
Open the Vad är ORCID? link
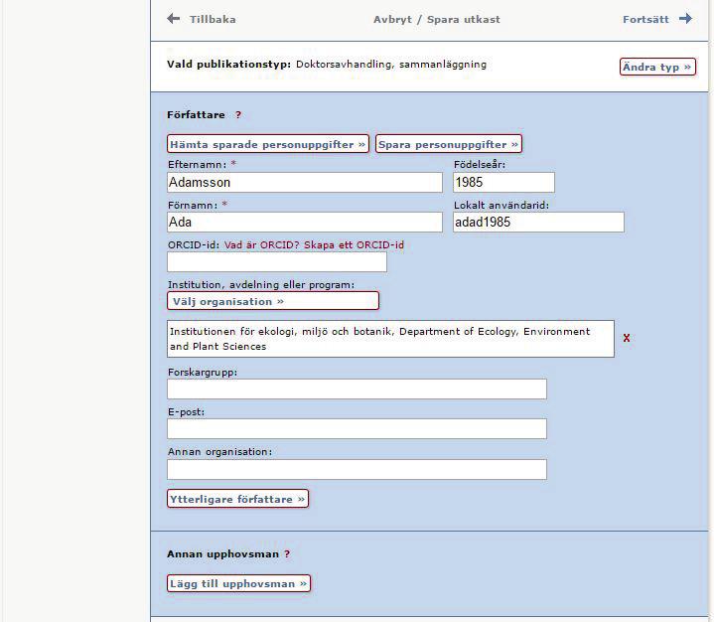point(262,245)
